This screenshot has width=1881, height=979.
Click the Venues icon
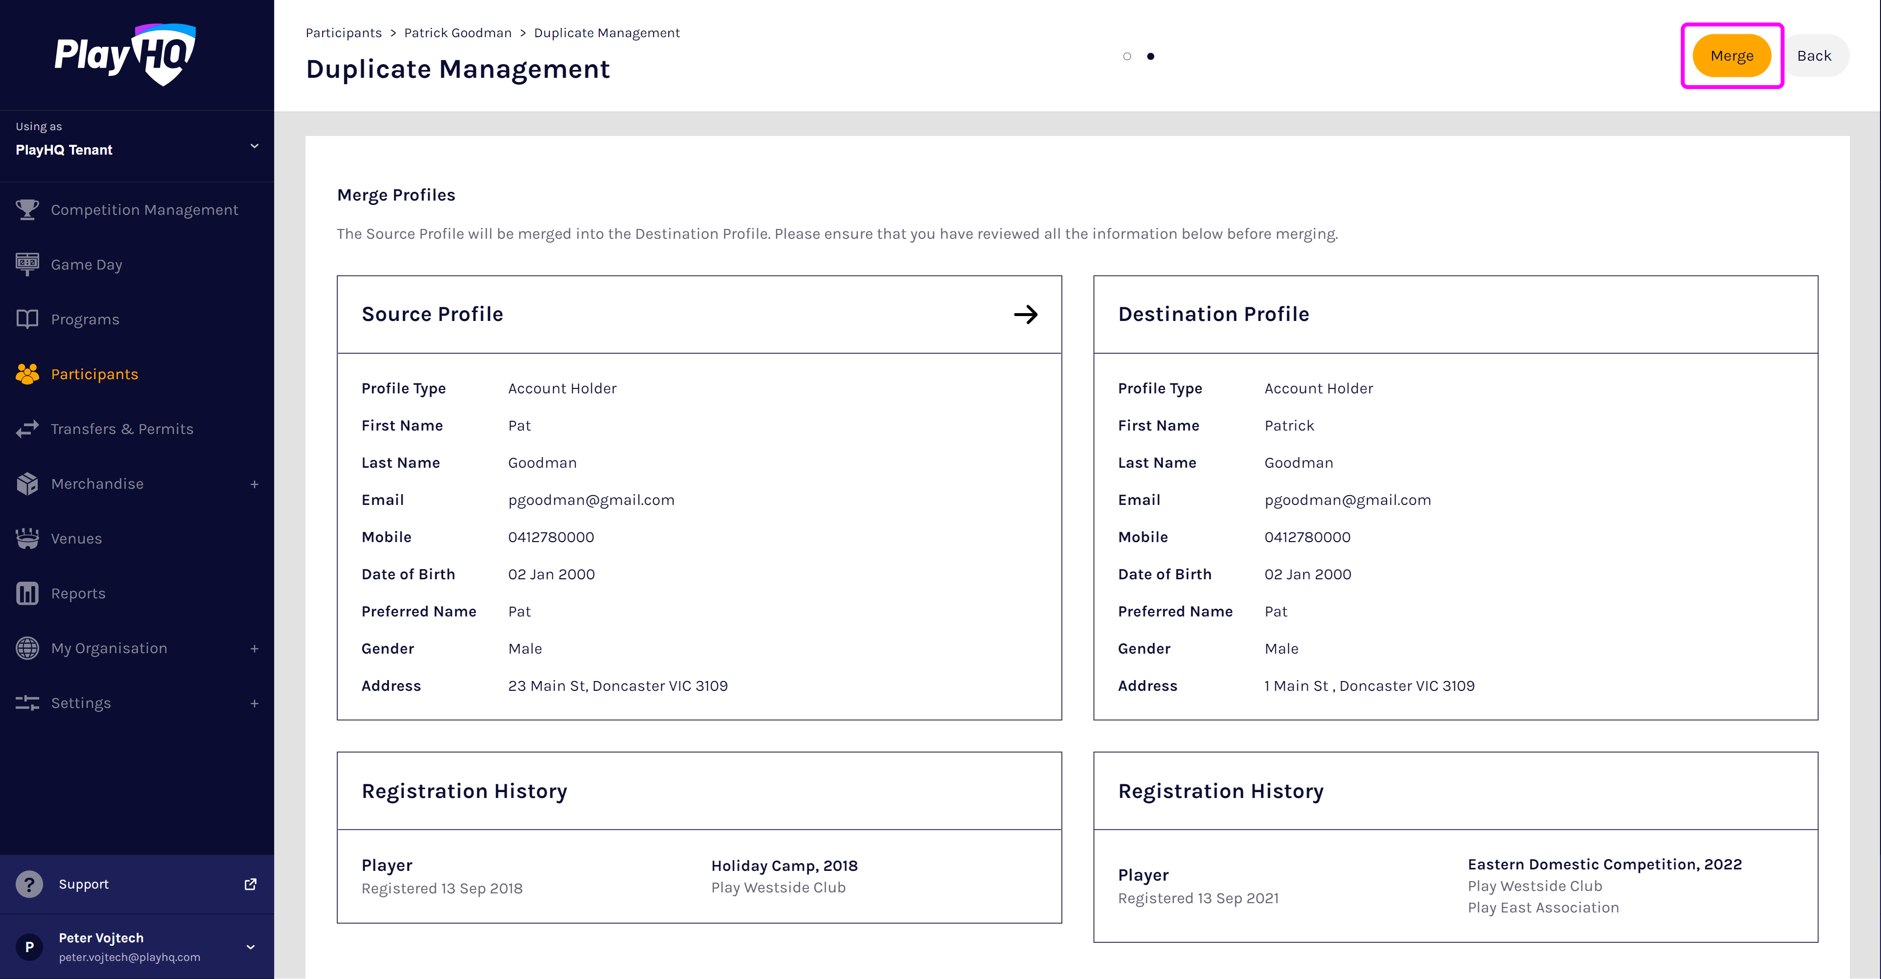click(x=27, y=538)
